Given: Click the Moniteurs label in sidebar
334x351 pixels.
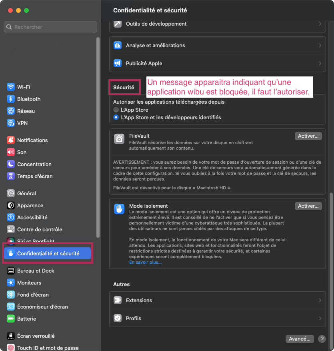Looking at the screenshot, I should coord(29,283).
